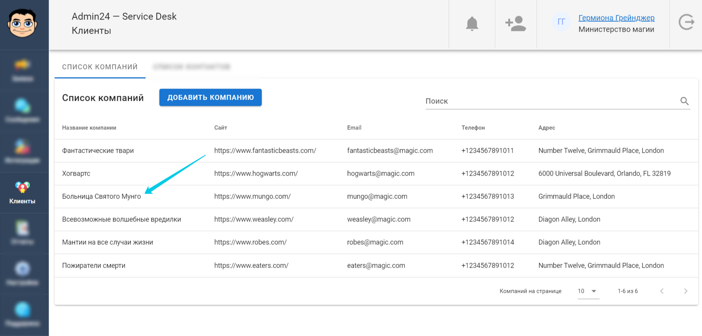
Task: Click the ГГ user avatar circle
Action: [x=561, y=22]
